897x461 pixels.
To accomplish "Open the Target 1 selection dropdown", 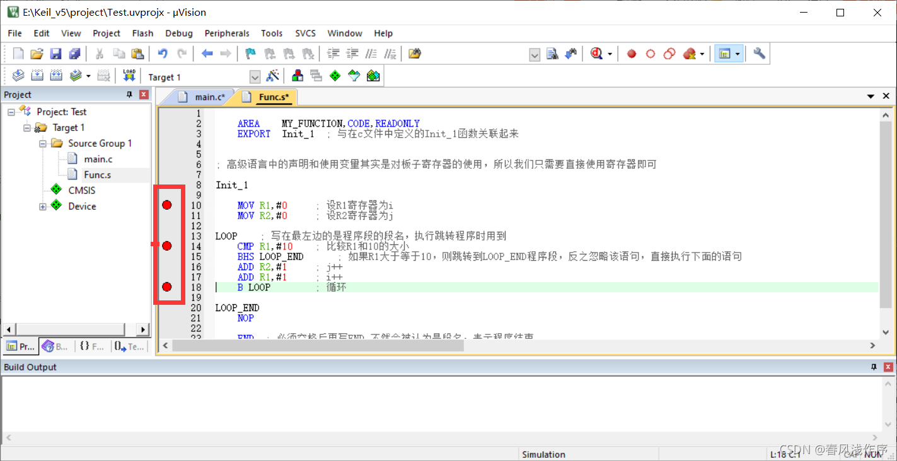I will [x=255, y=77].
